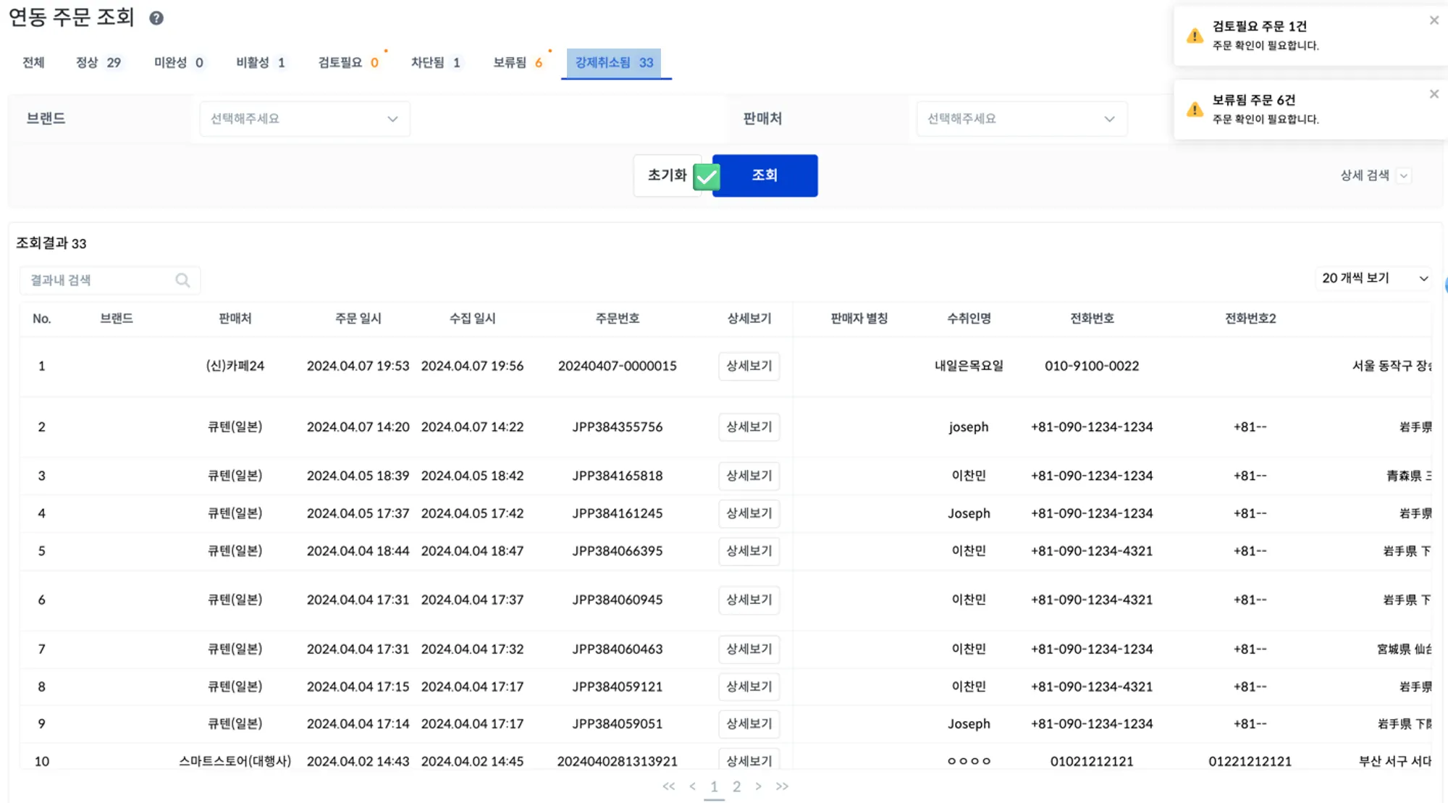Click the help question mark icon
The image size is (1448, 803).
pyautogui.click(x=156, y=18)
